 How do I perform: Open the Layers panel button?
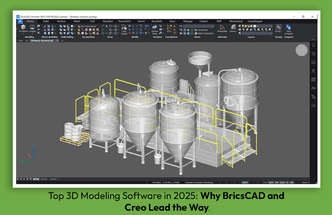(x=233, y=29)
